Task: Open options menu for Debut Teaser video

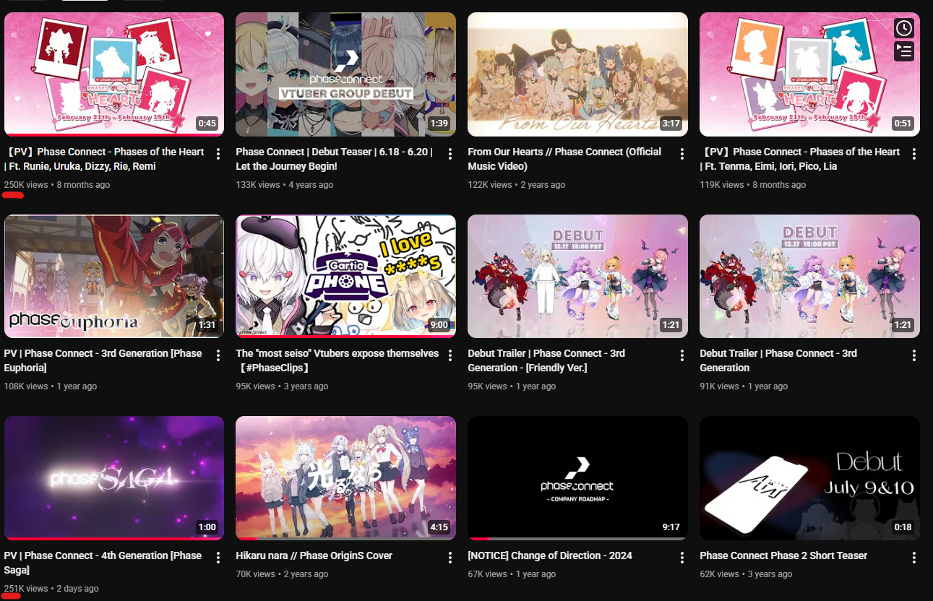Action: click(x=450, y=154)
